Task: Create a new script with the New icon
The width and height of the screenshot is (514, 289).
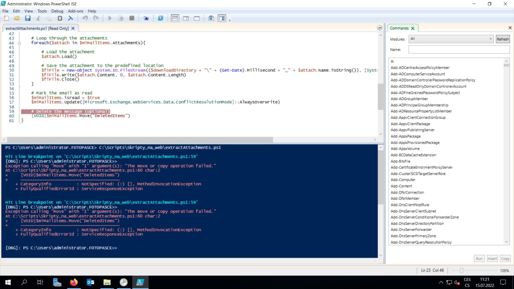Action: (6, 18)
